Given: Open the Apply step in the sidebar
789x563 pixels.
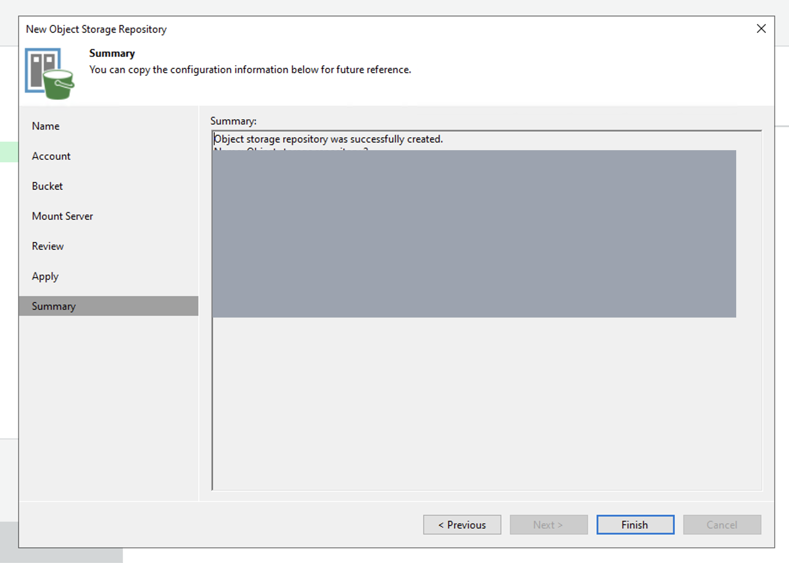Looking at the screenshot, I should [x=45, y=276].
